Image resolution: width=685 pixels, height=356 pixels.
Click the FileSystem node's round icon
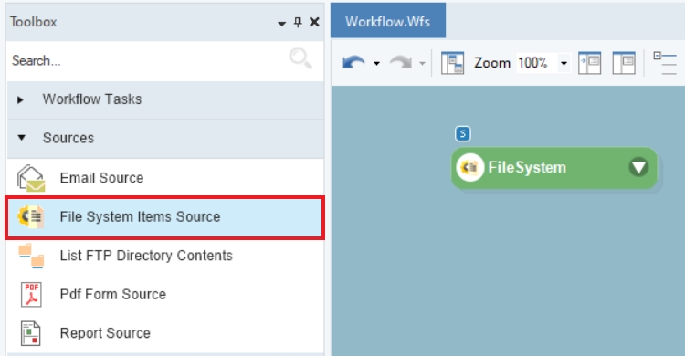pos(470,167)
